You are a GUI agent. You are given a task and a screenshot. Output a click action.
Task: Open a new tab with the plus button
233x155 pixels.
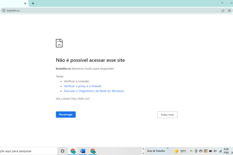point(33,3)
